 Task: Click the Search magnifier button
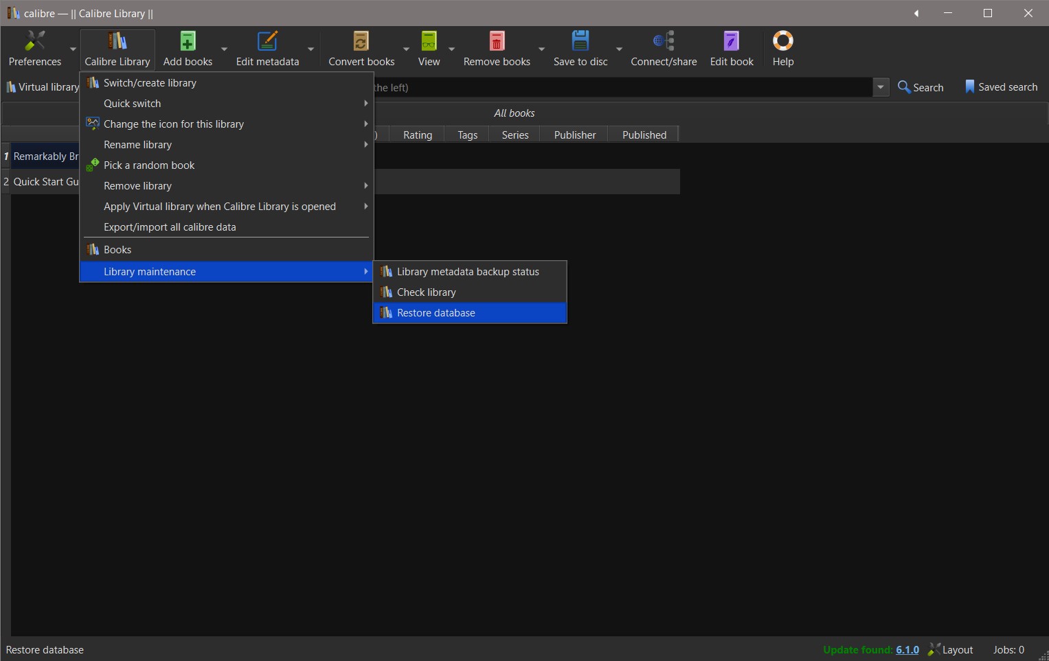point(921,87)
